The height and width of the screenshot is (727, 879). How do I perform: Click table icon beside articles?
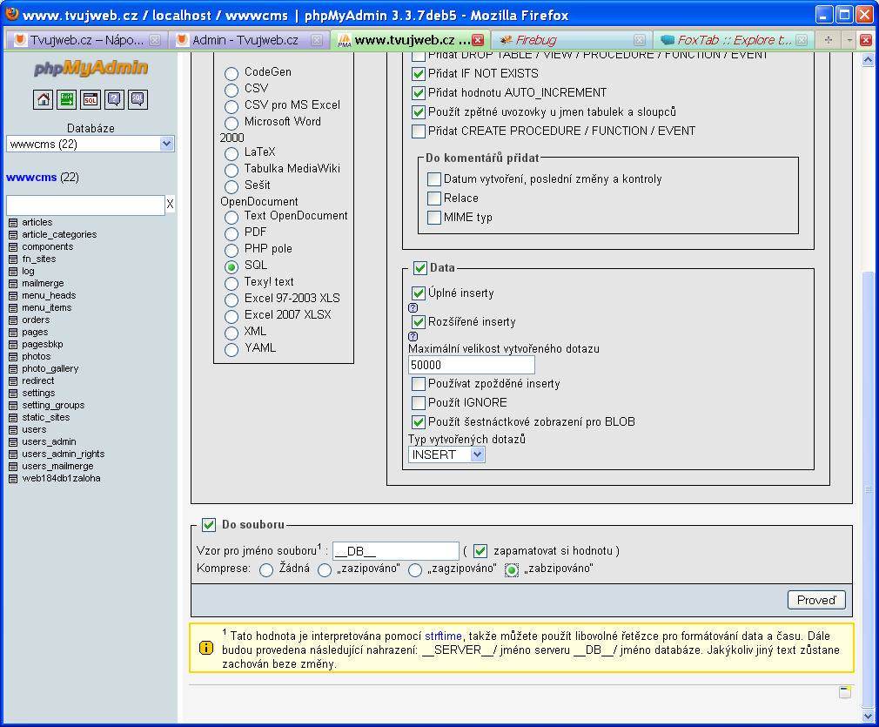[x=13, y=223]
